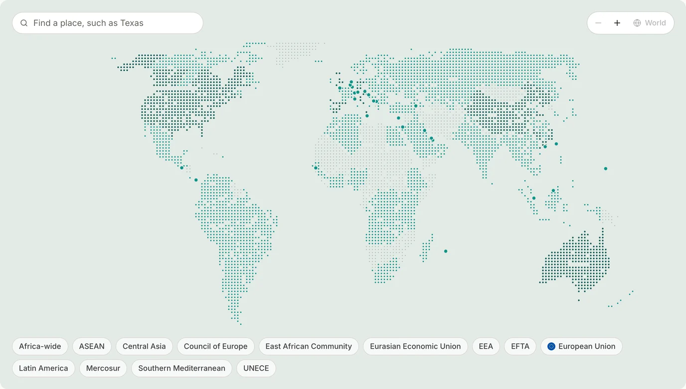The image size is (686, 389).
Task: Choose the Central Asia filter
Action: tap(144, 346)
